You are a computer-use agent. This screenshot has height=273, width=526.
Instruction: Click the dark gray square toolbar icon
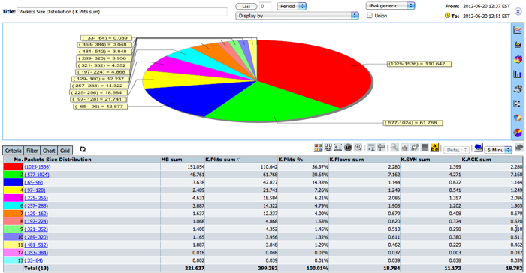(x=425, y=148)
